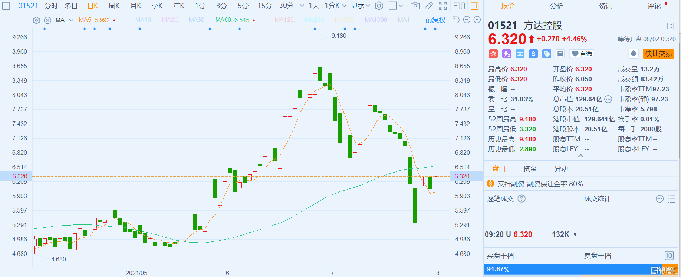Image resolution: width=681 pixels, height=277 pixels.
Task: Toggle the right quote panel icon
Action: coord(474,6)
